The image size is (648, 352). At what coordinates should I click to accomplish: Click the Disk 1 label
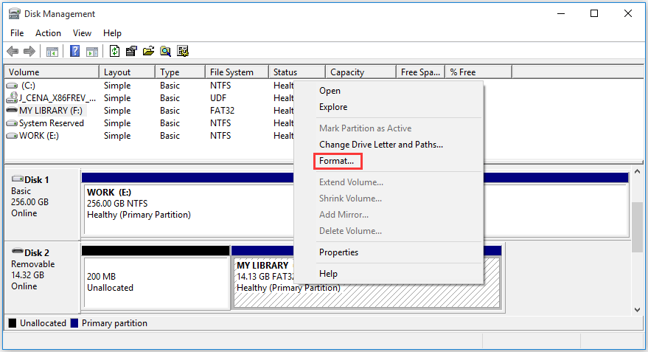click(36, 180)
